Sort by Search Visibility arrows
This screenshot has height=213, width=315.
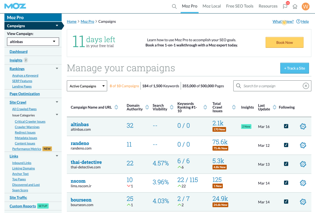click(x=172, y=107)
